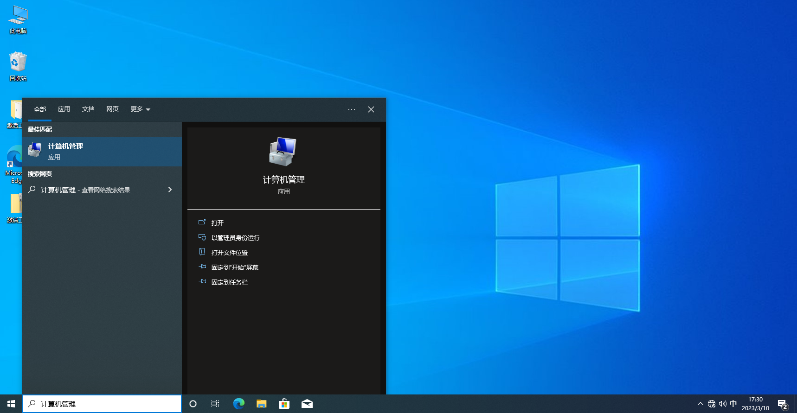Open 计算机管理 web search results
Image resolution: width=797 pixels, height=413 pixels.
(102, 190)
